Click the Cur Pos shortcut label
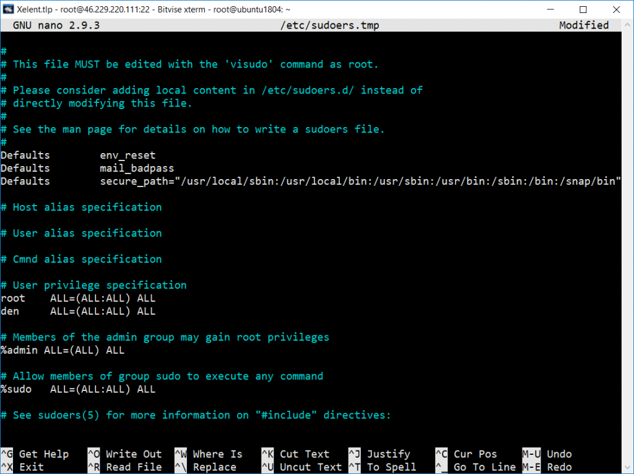Screen dimensions: 634x474 [475, 454]
